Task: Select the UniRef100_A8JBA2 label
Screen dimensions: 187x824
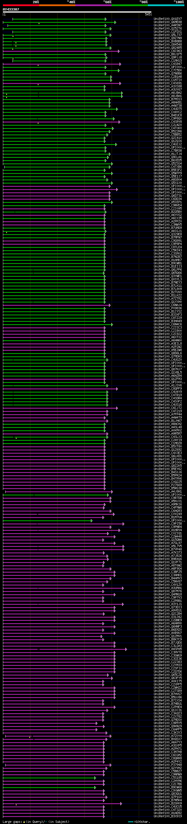Action: pyautogui.click(x=167, y=93)
